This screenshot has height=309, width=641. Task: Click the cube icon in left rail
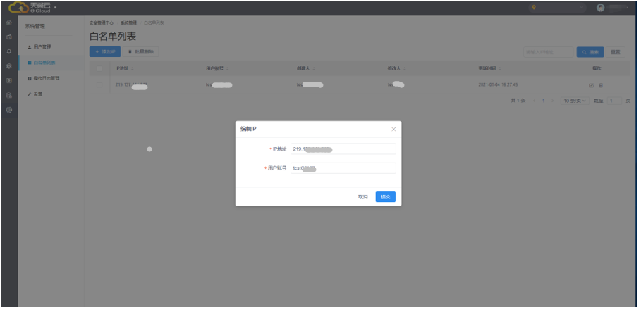pos(9,65)
